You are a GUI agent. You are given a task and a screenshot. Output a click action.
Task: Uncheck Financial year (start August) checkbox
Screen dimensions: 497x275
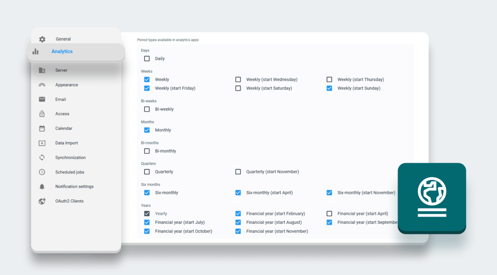point(238,222)
